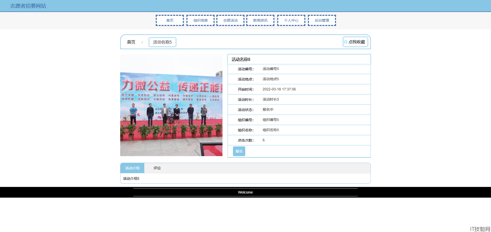Select the 活动地点5 value
This screenshot has height=232, width=491.
click(271, 79)
